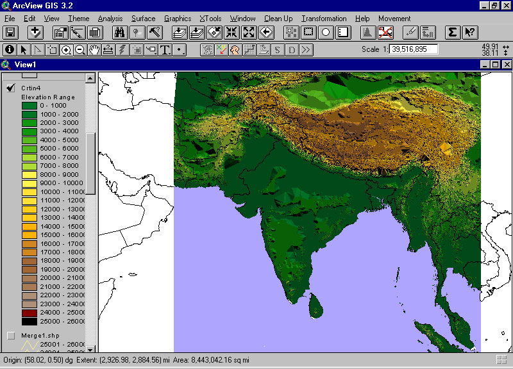
Task: Open the XTools menu
Action: coord(210,19)
